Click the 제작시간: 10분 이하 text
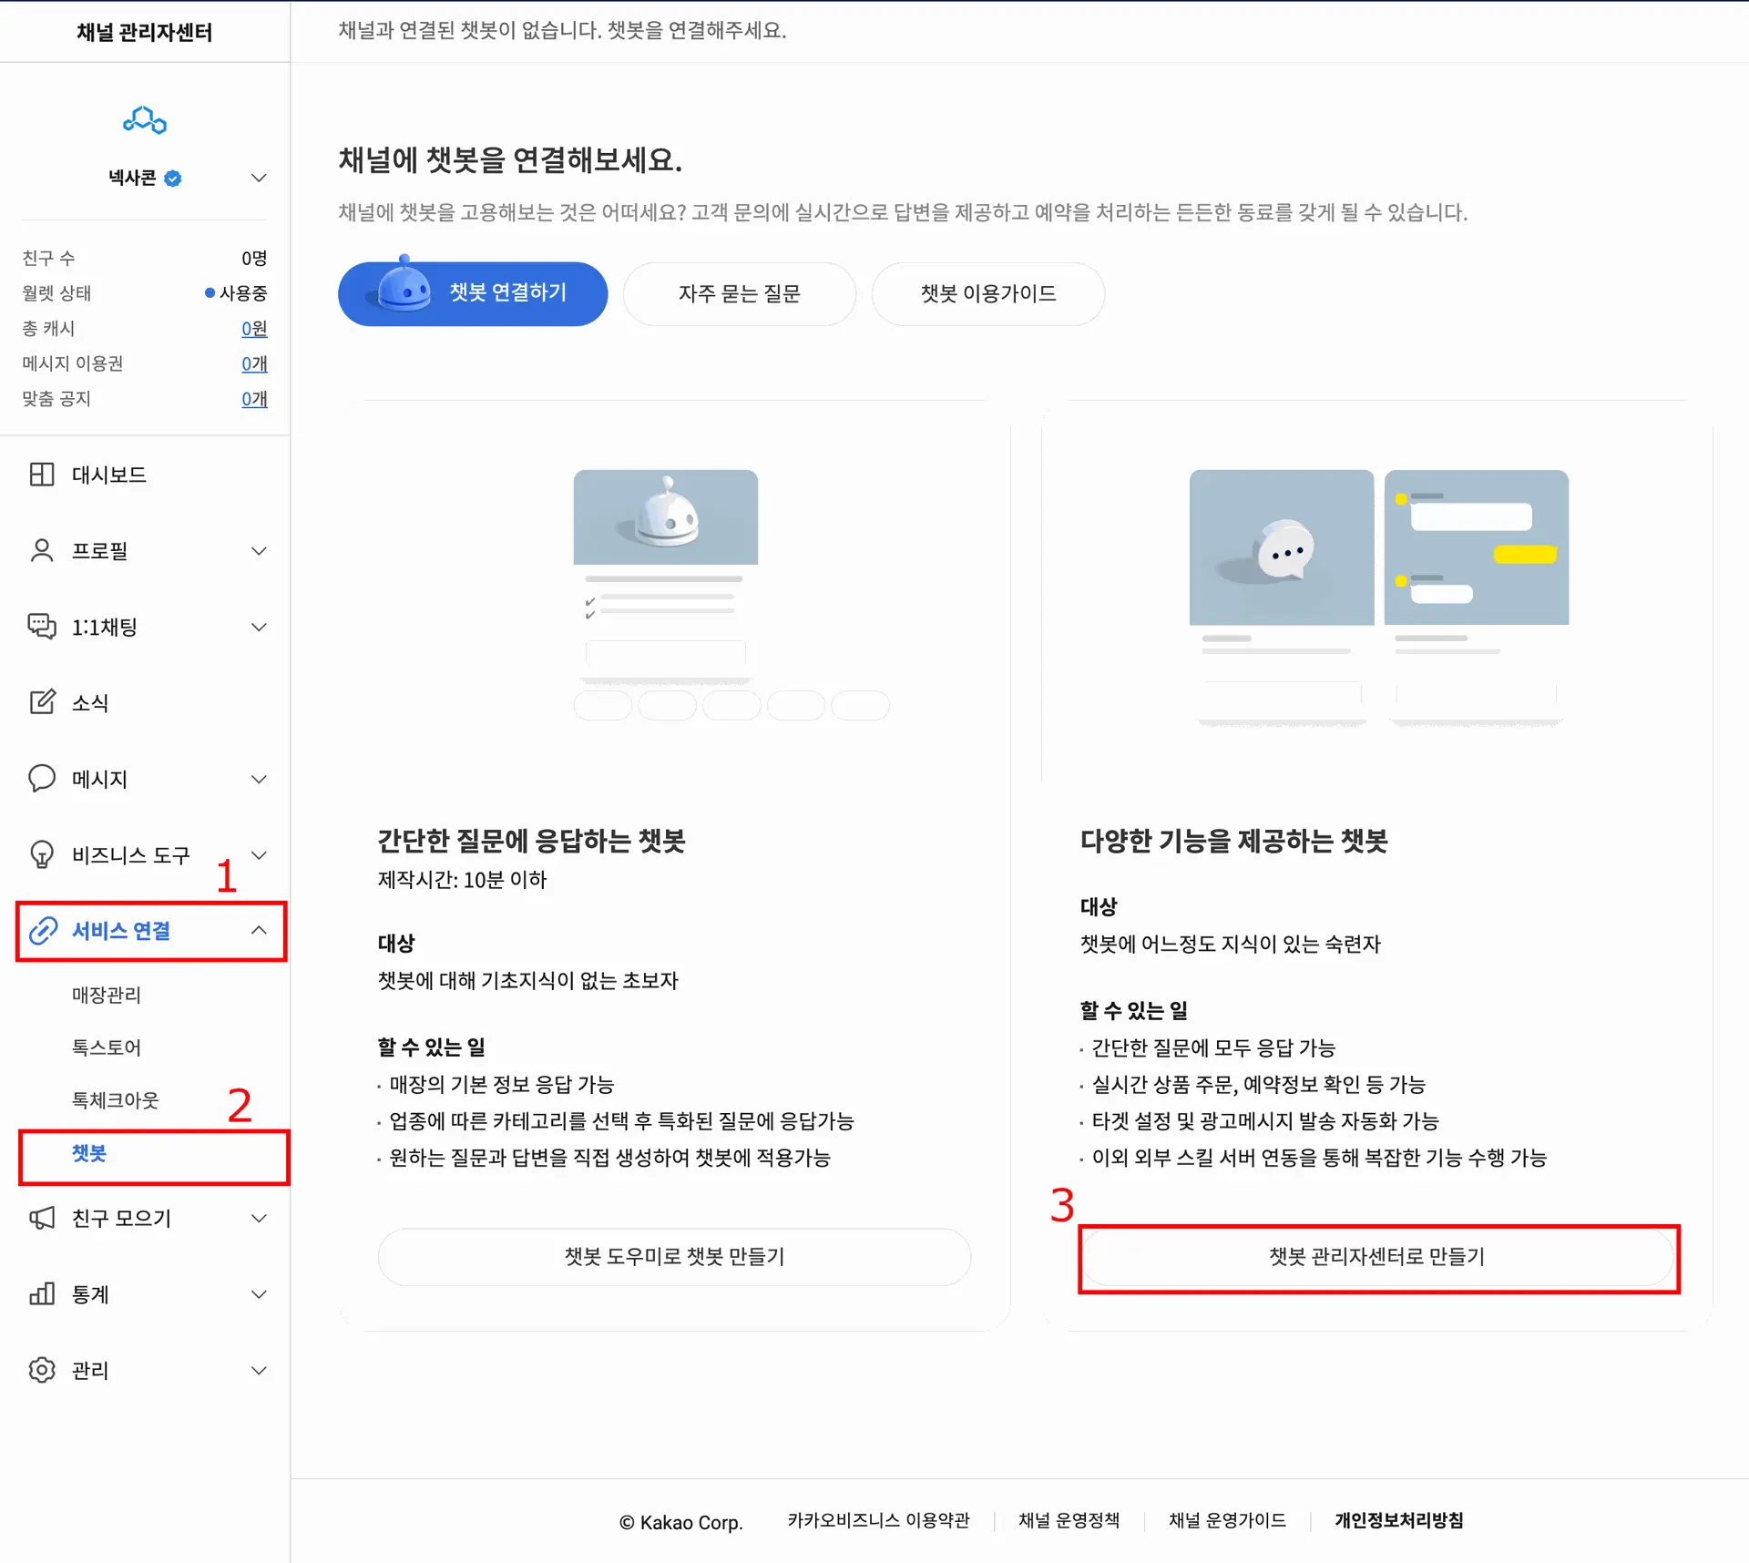Viewport: 1749px width, 1563px height. click(x=462, y=880)
